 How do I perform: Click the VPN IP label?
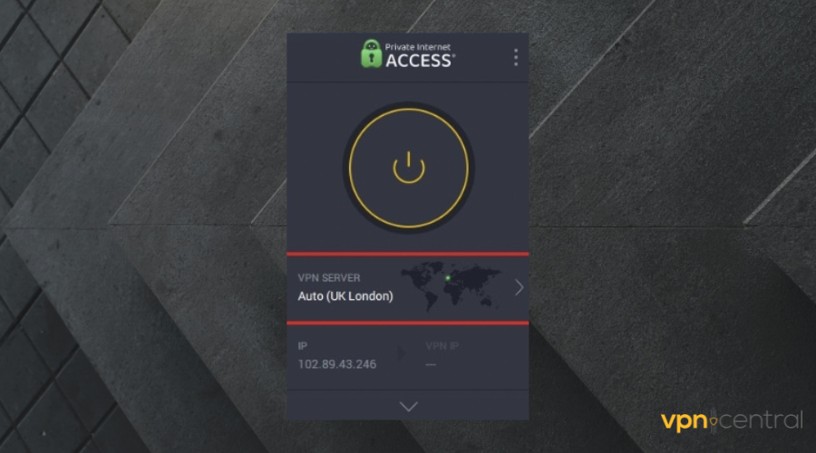click(442, 346)
